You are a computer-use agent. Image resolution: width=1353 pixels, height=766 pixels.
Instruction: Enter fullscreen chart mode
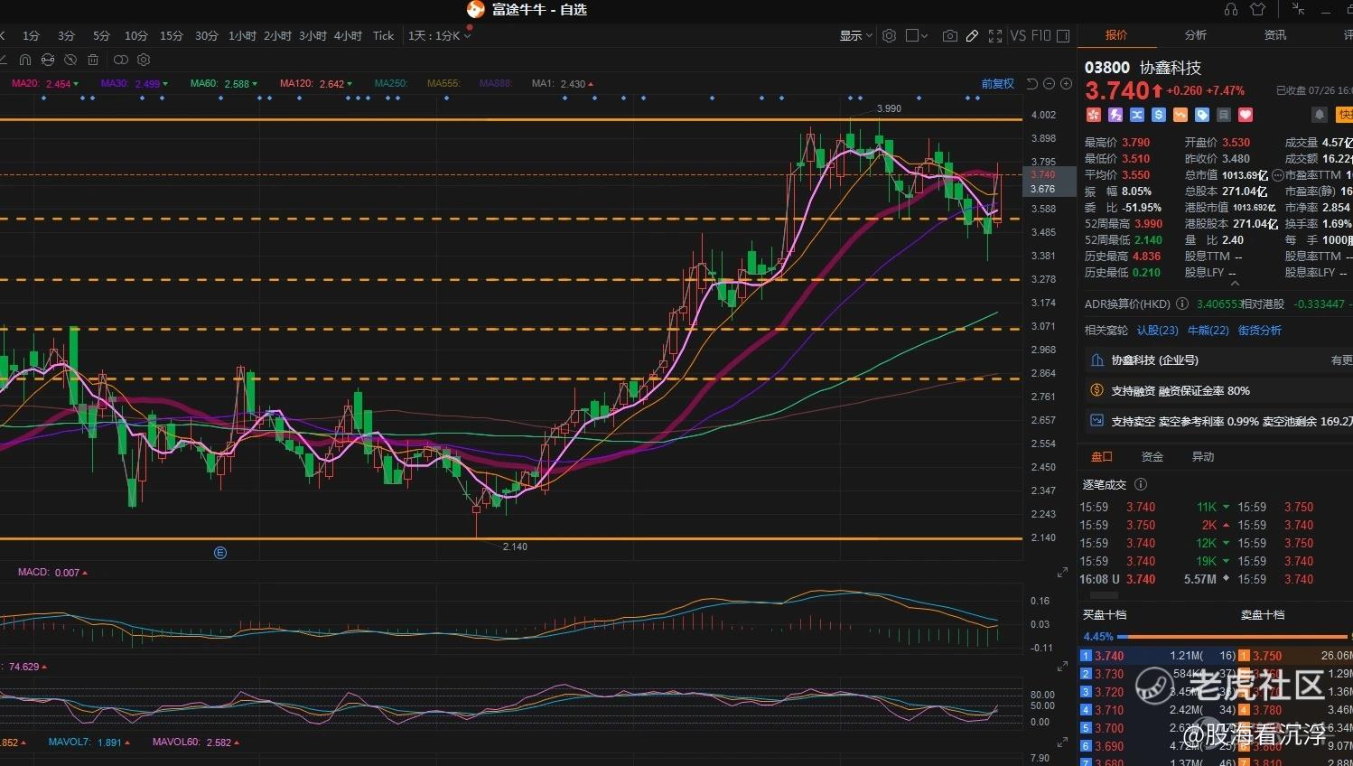click(995, 36)
